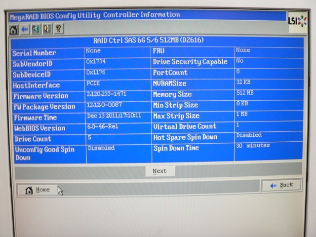Select the SubDeviceID value 0x1176
This screenshot has width=316, height=237.
pyautogui.click(x=96, y=72)
